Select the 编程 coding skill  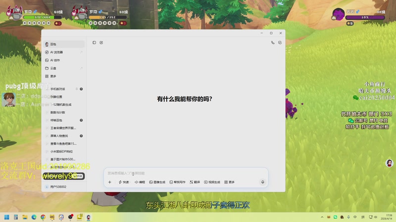(x=140, y=182)
